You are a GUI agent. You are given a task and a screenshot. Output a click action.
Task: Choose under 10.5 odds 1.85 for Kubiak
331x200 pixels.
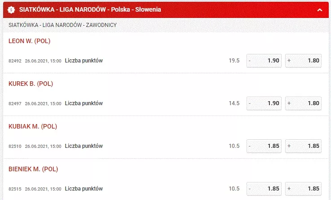pos(264,146)
